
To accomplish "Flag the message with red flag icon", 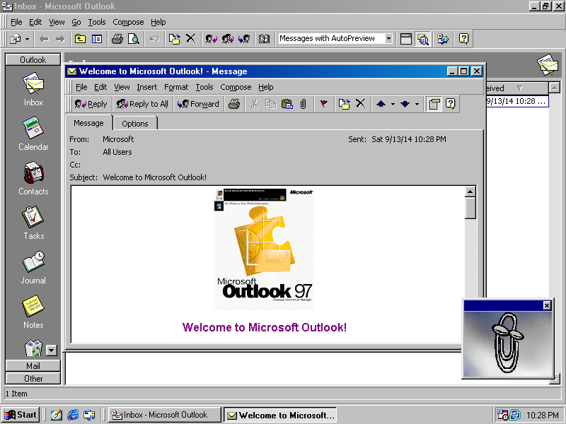I will [x=324, y=104].
